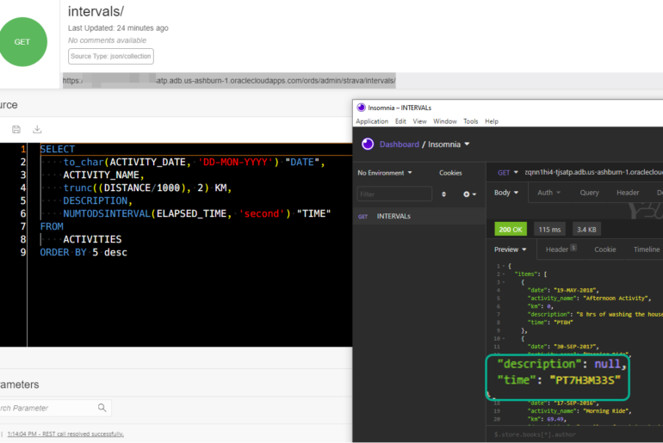Click the ORDER BY clause on line 9
The image size is (663, 443).
coord(63,253)
